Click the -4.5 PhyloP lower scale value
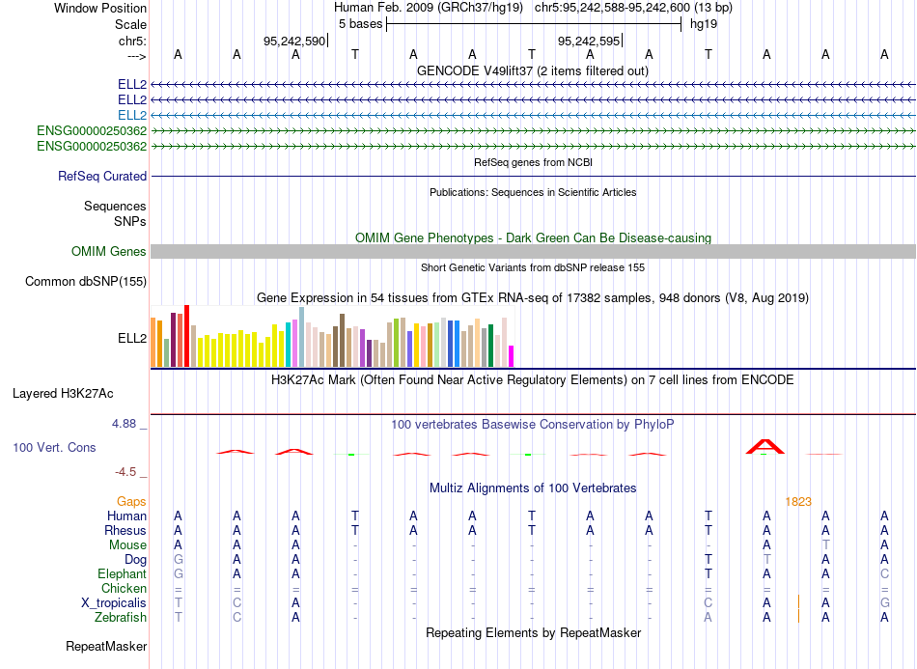 point(125,472)
